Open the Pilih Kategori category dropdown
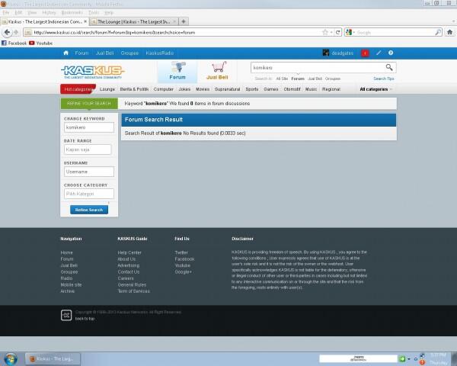 click(89, 194)
